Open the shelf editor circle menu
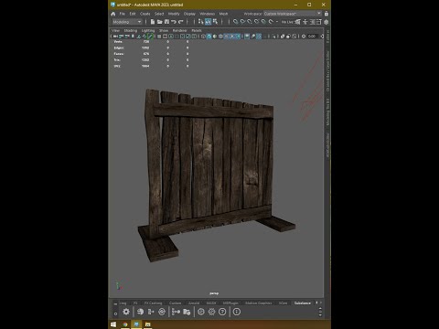This screenshot has width=439, height=329. click(115, 313)
